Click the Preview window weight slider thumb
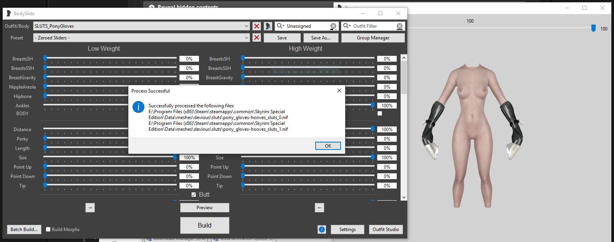 593,28
